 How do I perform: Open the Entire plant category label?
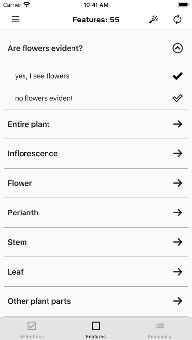(29, 124)
